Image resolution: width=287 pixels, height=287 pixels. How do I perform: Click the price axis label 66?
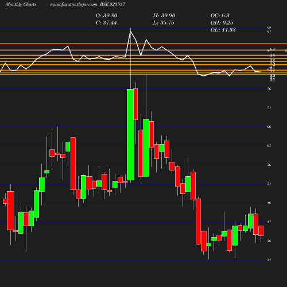[269, 127]
